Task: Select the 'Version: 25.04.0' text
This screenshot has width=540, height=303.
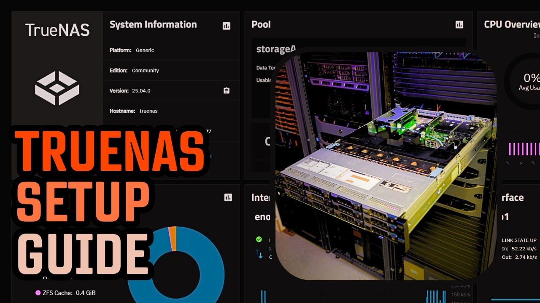Action: click(x=130, y=90)
